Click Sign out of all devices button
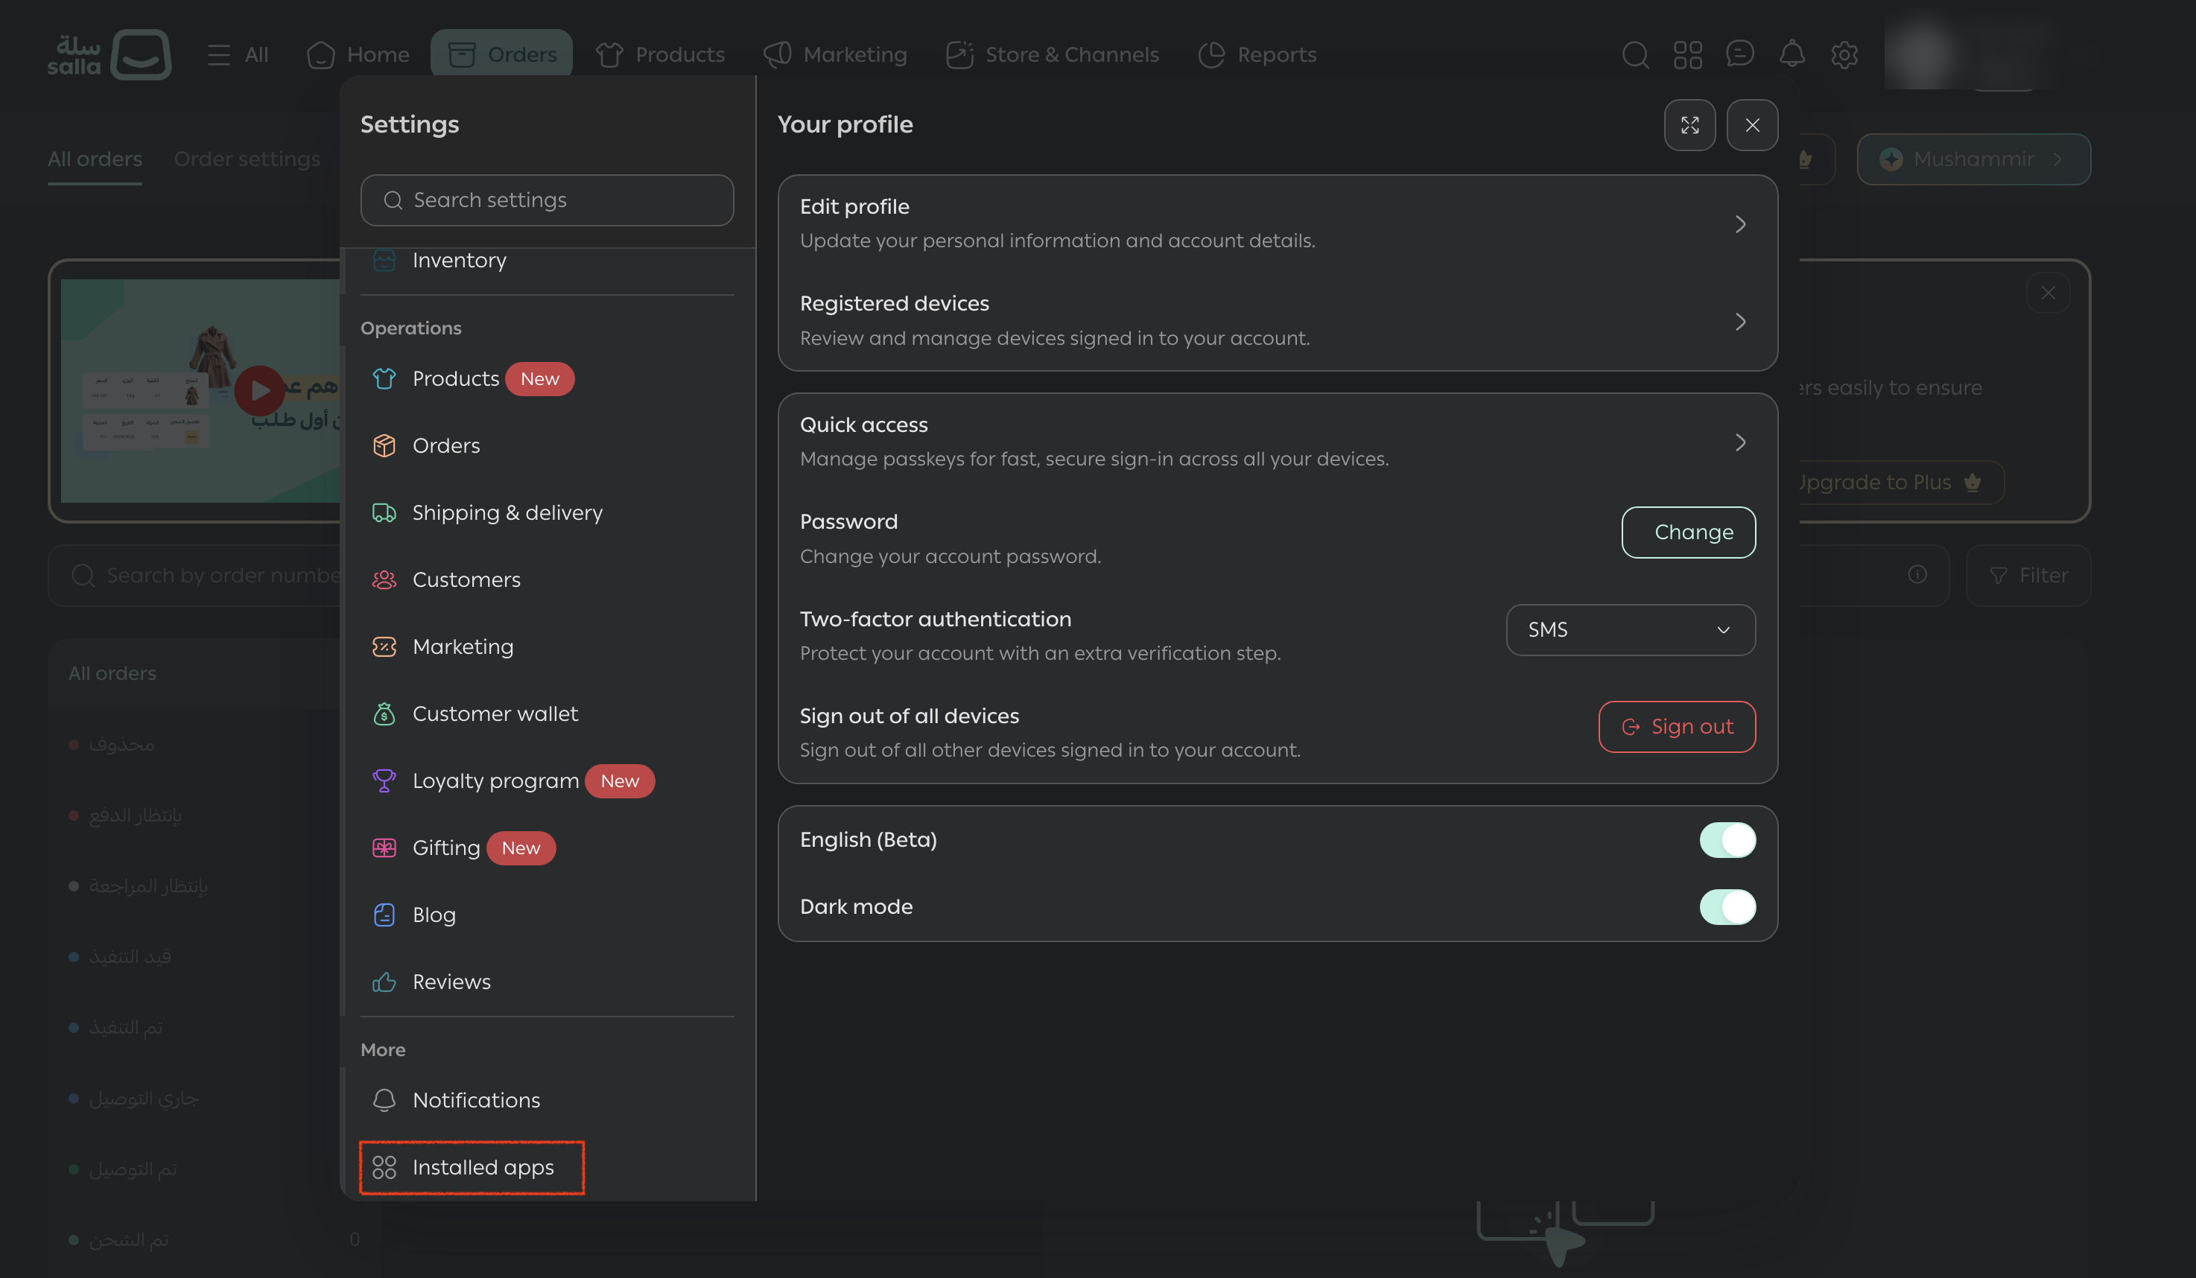The height and width of the screenshot is (1278, 2196). pyautogui.click(x=1677, y=728)
